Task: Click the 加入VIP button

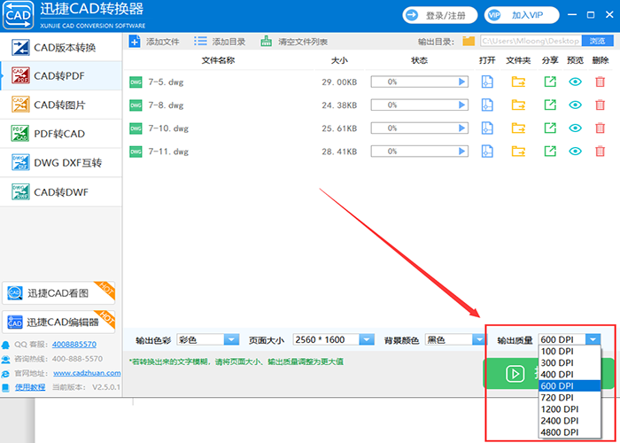Action: coord(522,15)
